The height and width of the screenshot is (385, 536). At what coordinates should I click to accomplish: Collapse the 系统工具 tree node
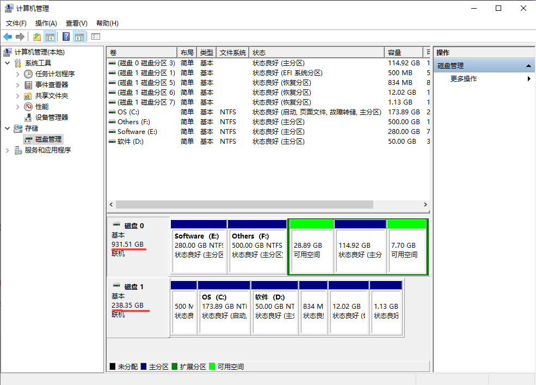[x=8, y=63]
